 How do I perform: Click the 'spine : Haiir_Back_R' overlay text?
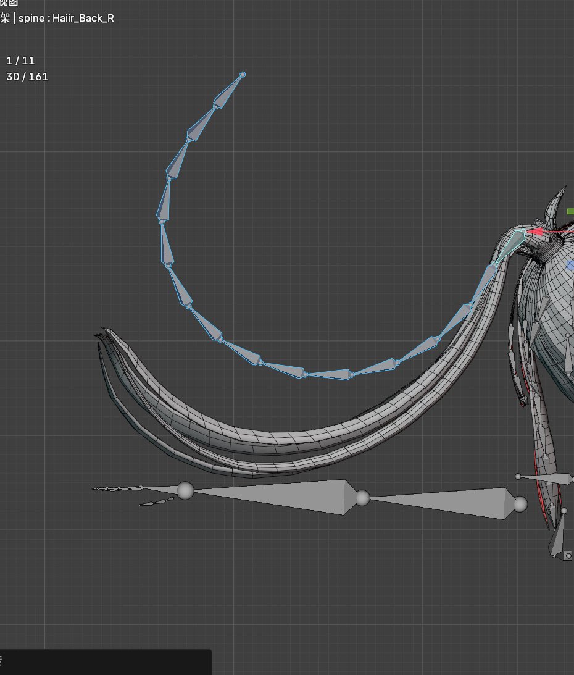(x=66, y=18)
